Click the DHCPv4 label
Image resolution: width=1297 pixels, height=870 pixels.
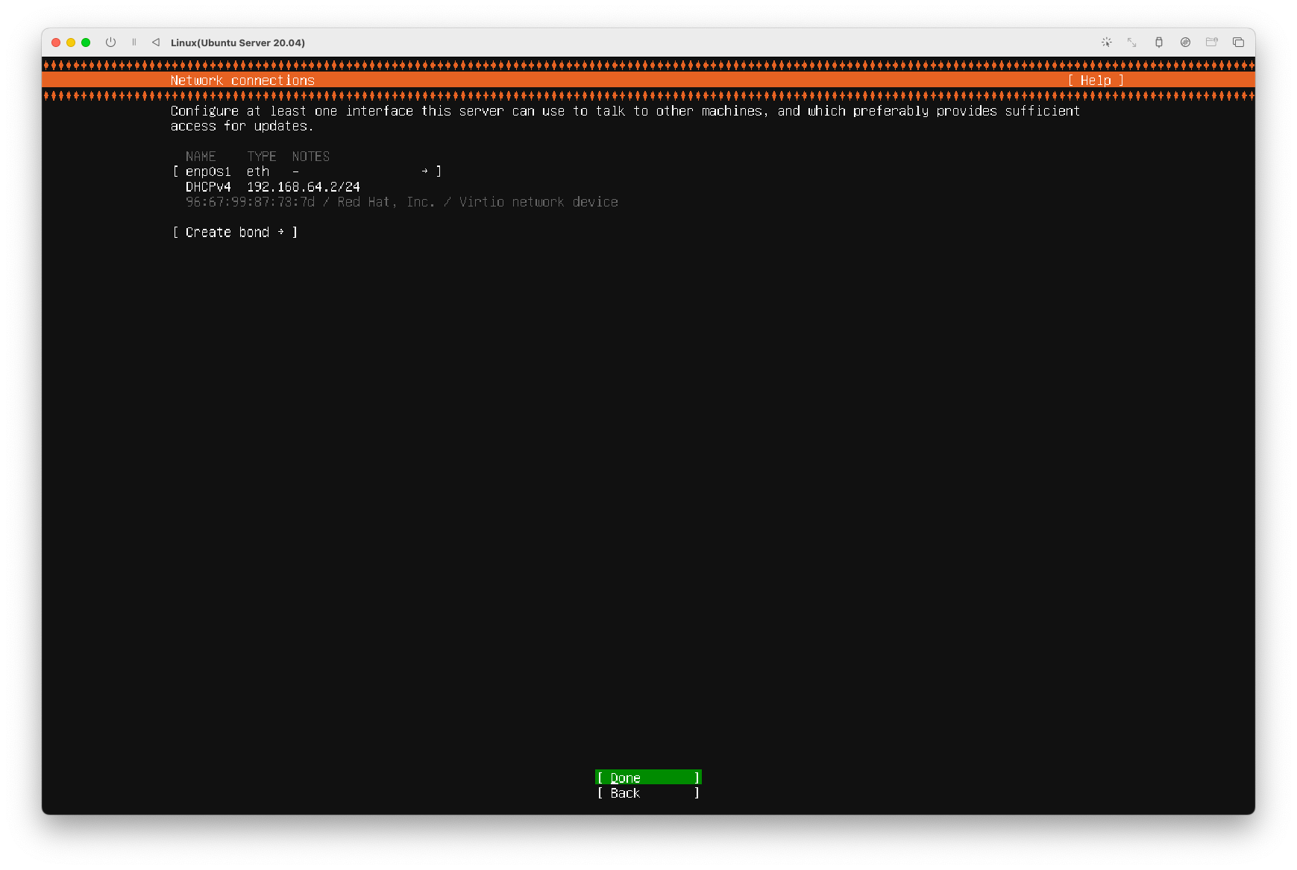click(x=208, y=187)
